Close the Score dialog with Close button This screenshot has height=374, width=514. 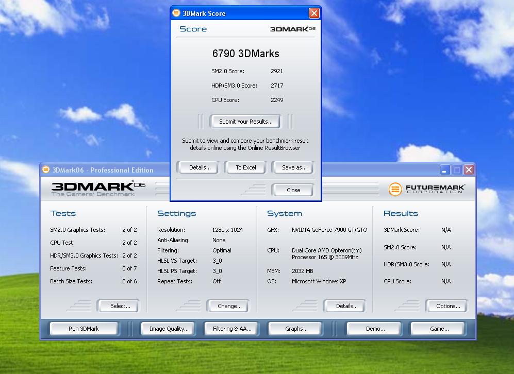point(293,190)
